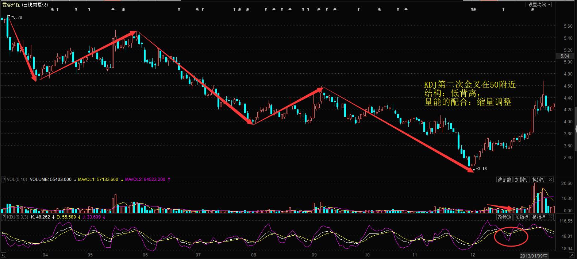Click the K: 48.262 value
The width and height of the screenshot is (577, 259).
tap(41, 217)
